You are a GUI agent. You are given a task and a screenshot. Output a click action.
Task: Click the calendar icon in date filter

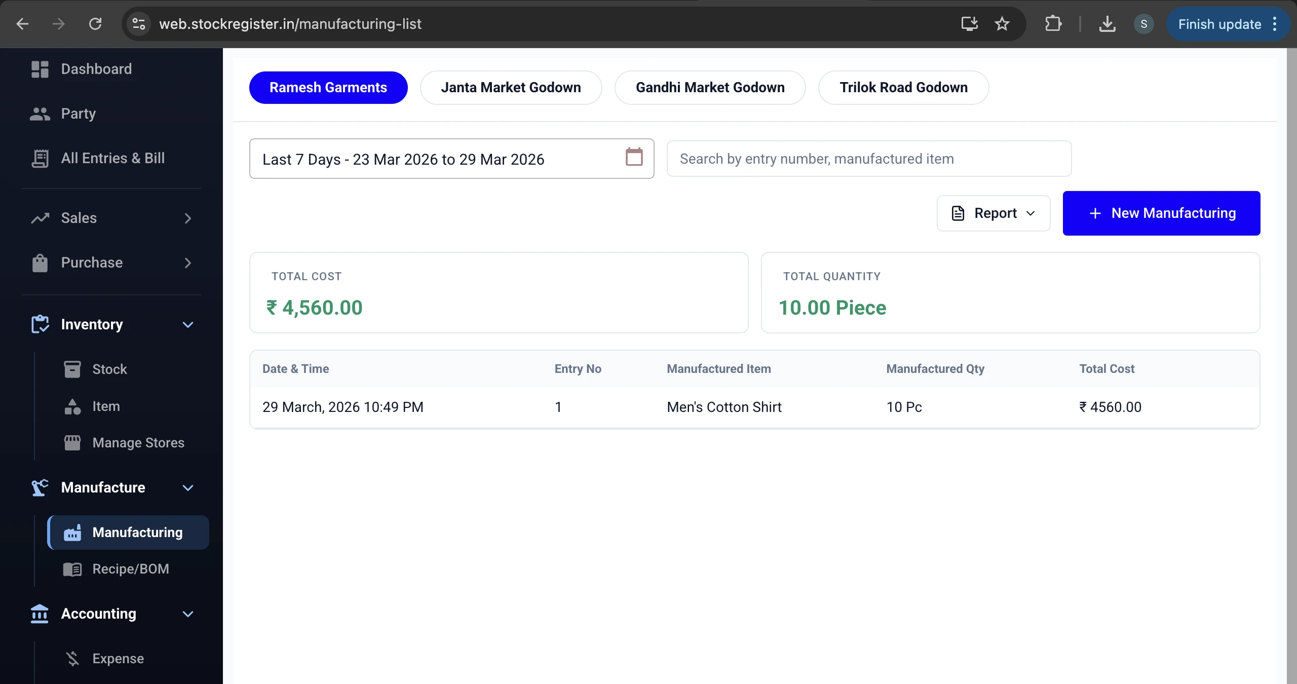coord(633,158)
